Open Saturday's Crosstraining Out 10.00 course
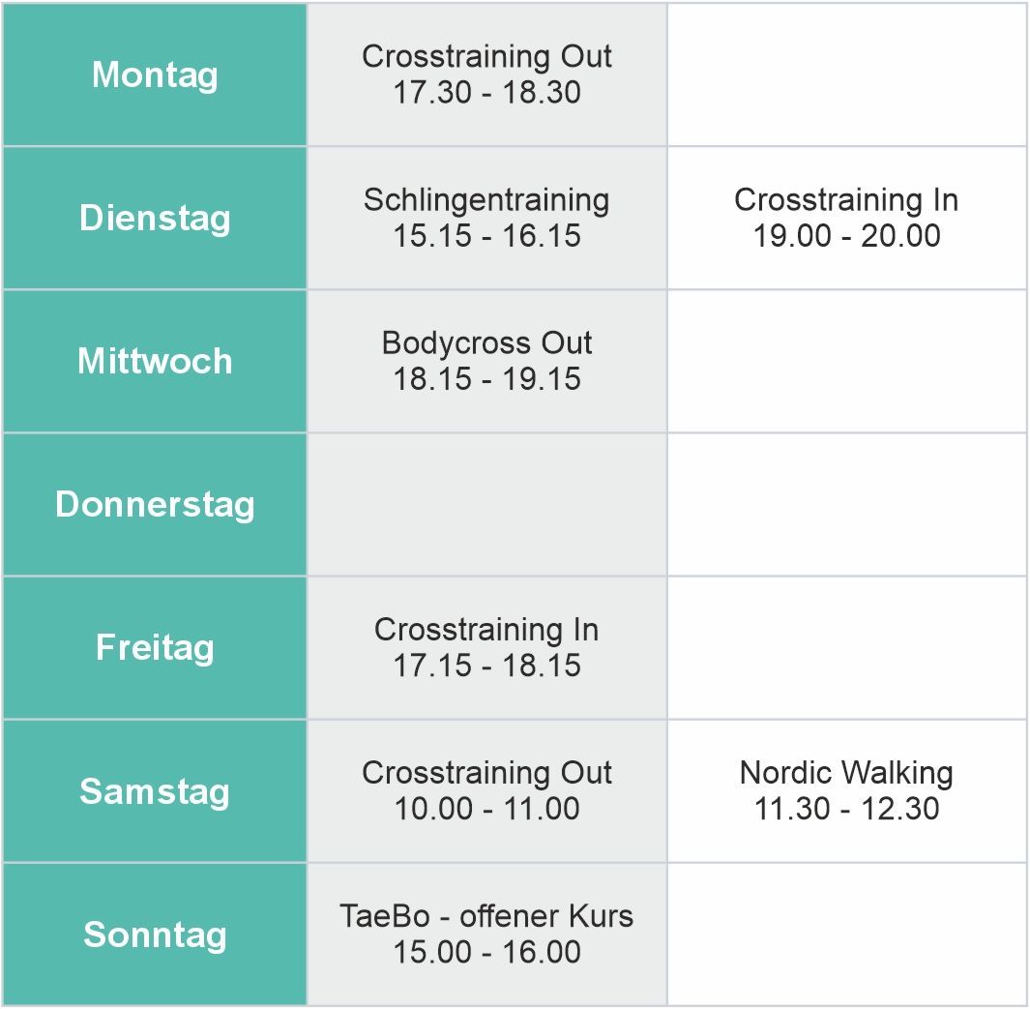The width and height of the screenshot is (1030, 1009). [486, 790]
